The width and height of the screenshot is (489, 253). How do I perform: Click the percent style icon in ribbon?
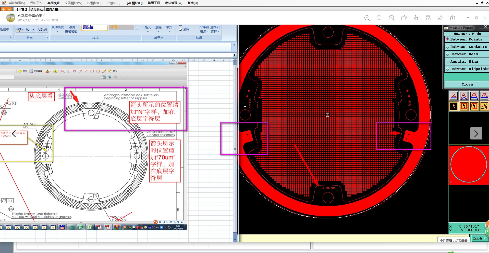tap(27, 30)
